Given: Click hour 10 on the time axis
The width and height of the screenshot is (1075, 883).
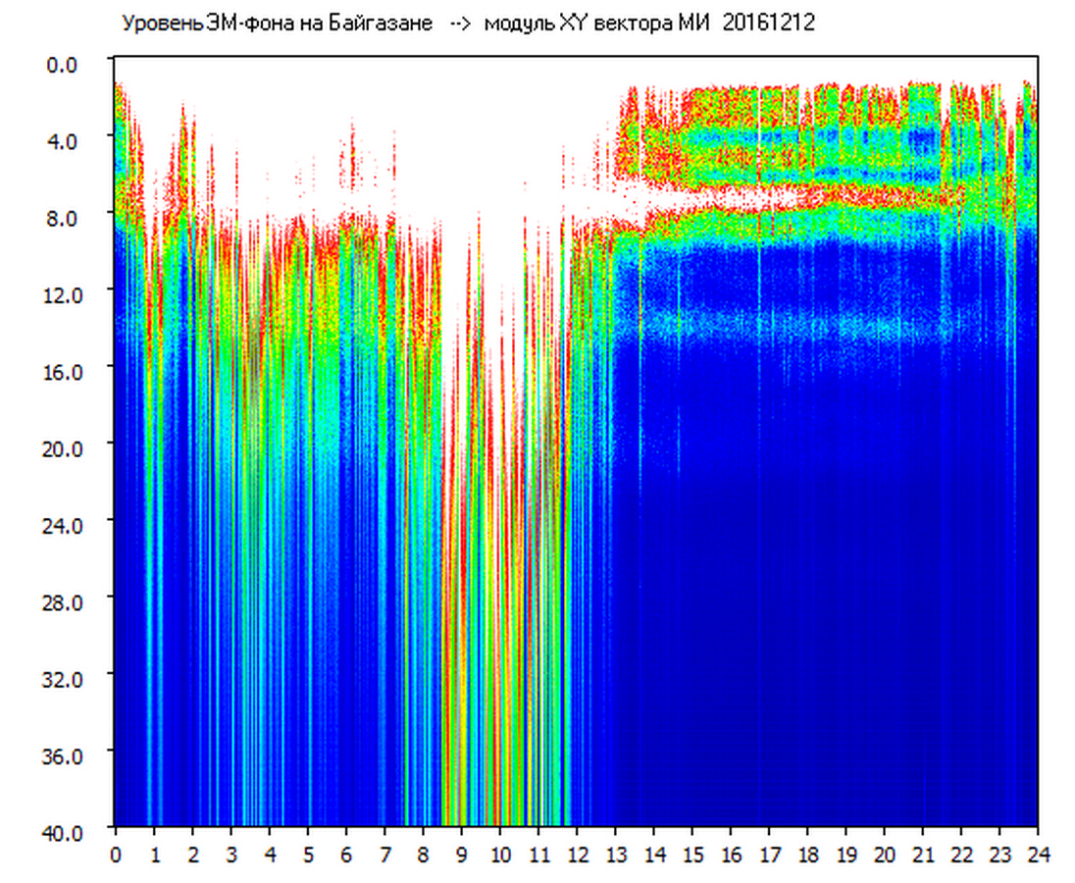Looking at the screenshot, I should (x=500, y=854).
